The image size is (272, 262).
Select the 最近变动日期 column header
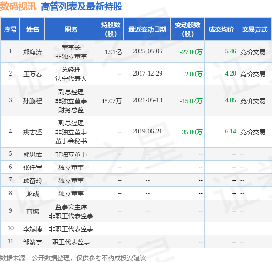pos(147,29)
